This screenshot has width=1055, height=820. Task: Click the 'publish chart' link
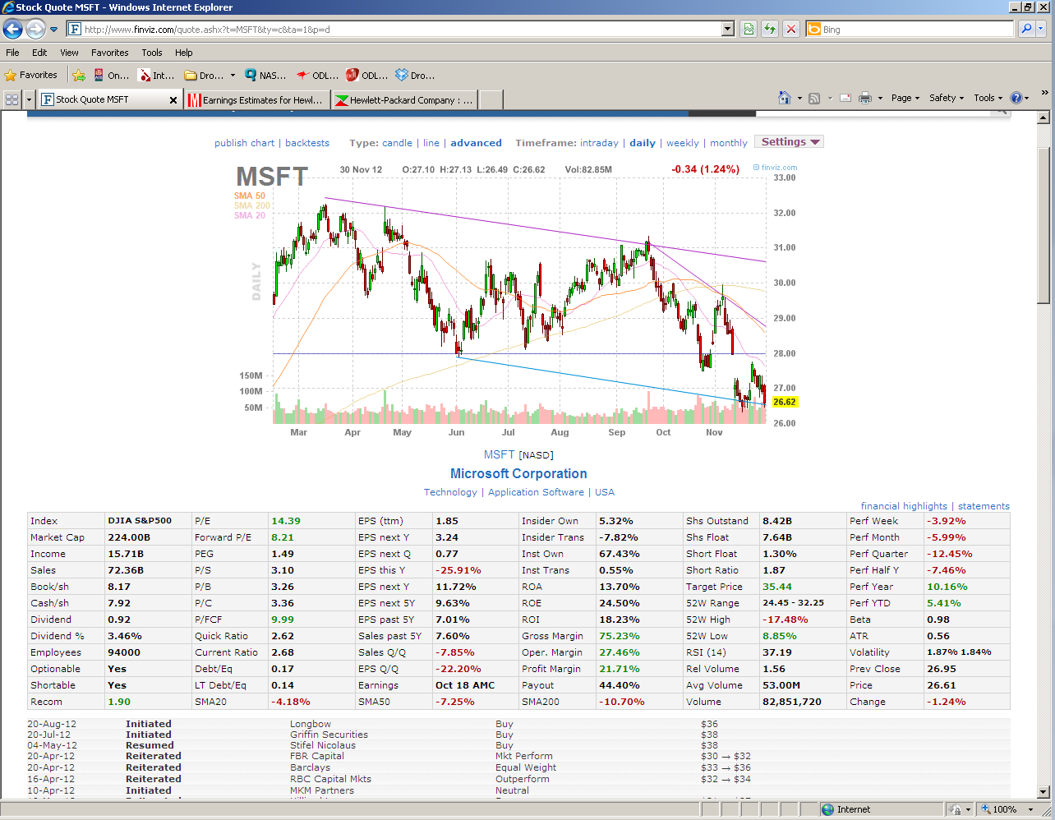tap(245, 143)
